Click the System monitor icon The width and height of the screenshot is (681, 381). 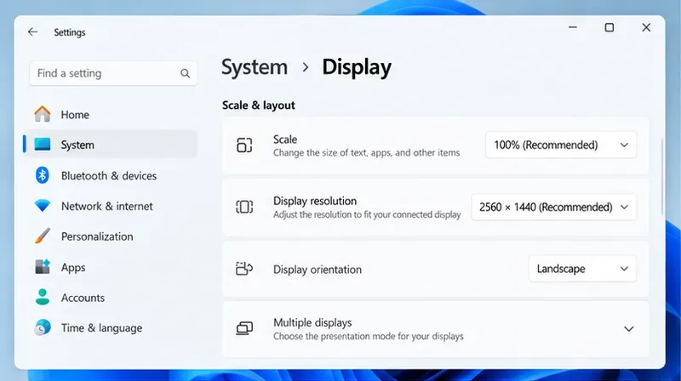click(x=43, y=144)
